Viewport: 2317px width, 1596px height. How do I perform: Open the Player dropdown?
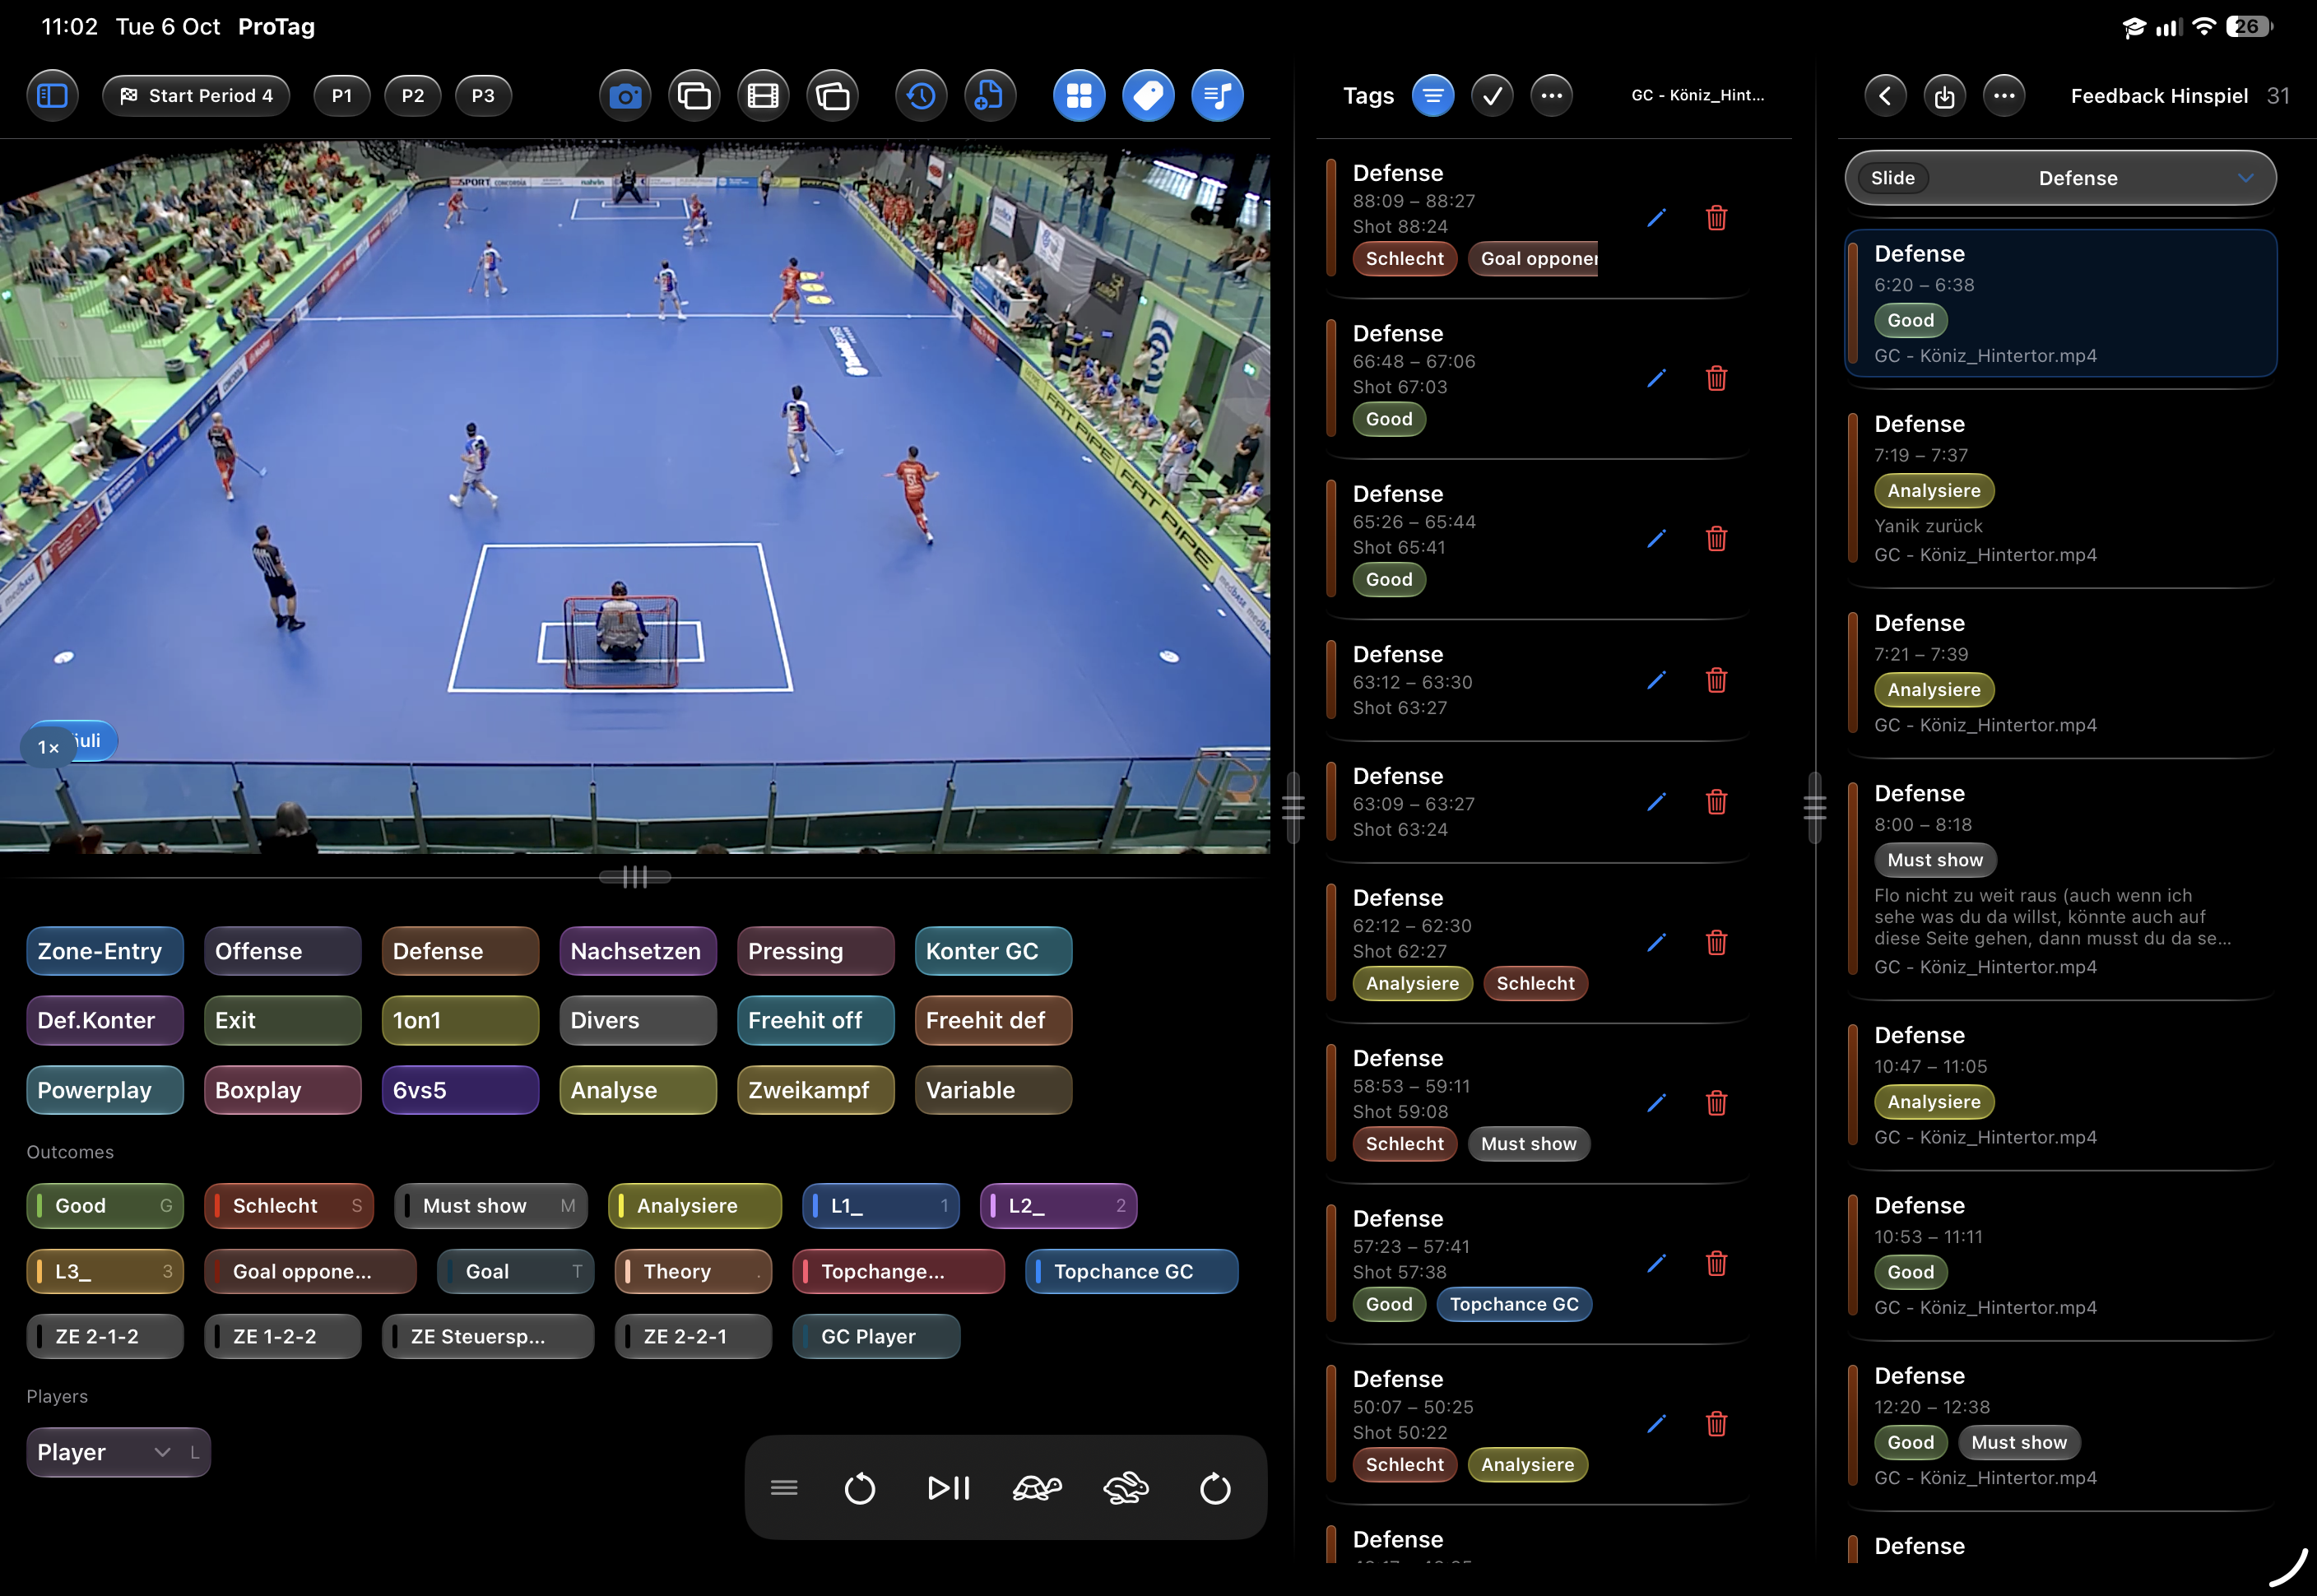tap(118, 1452)
